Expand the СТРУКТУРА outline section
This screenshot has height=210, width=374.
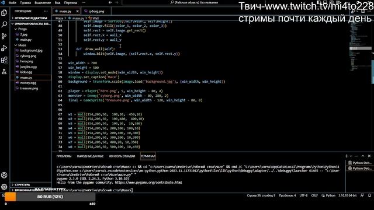[22, 185]
